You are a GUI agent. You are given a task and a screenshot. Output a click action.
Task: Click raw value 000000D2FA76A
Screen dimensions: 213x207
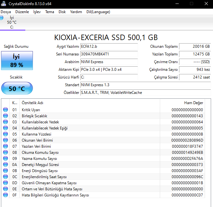pos(187,159)
